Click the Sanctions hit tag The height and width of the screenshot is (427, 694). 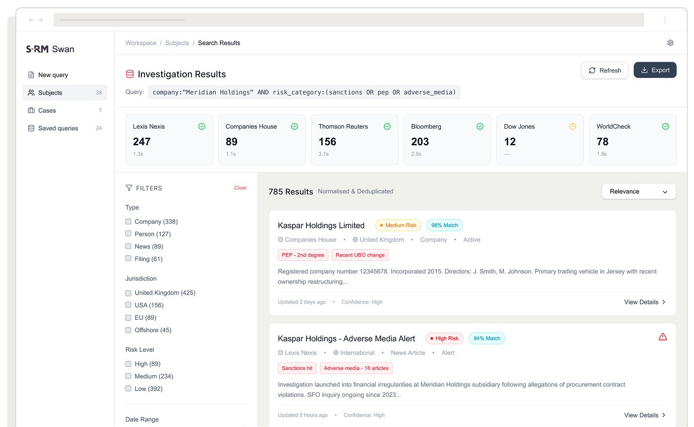297,368
